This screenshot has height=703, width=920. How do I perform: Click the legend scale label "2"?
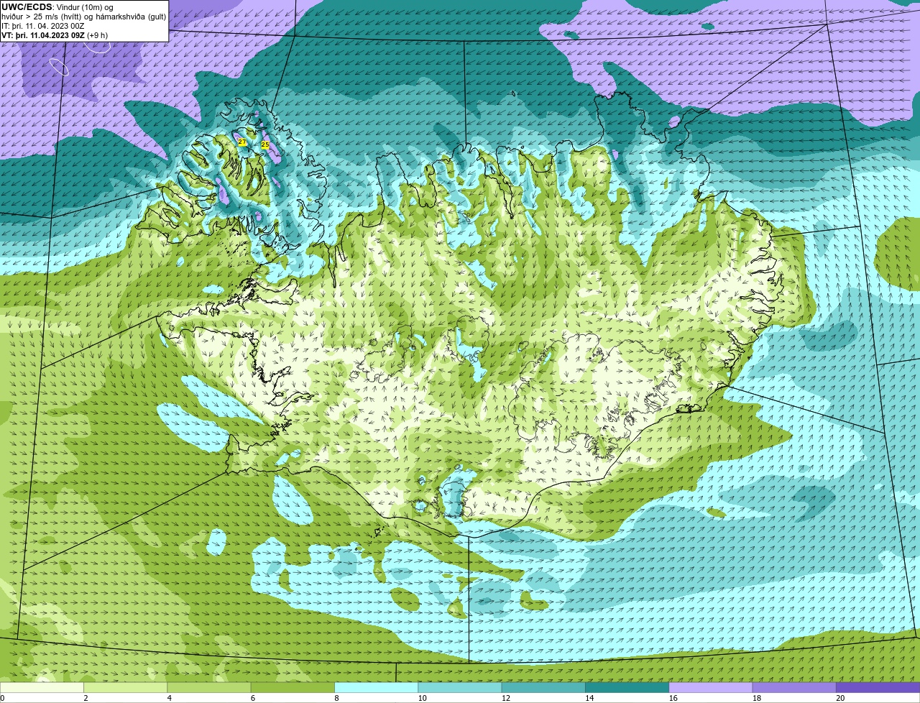coord(86,698)
